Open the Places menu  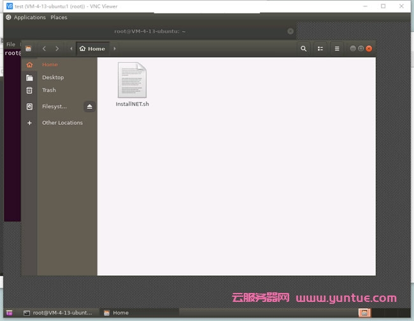[x=59, y=17]
